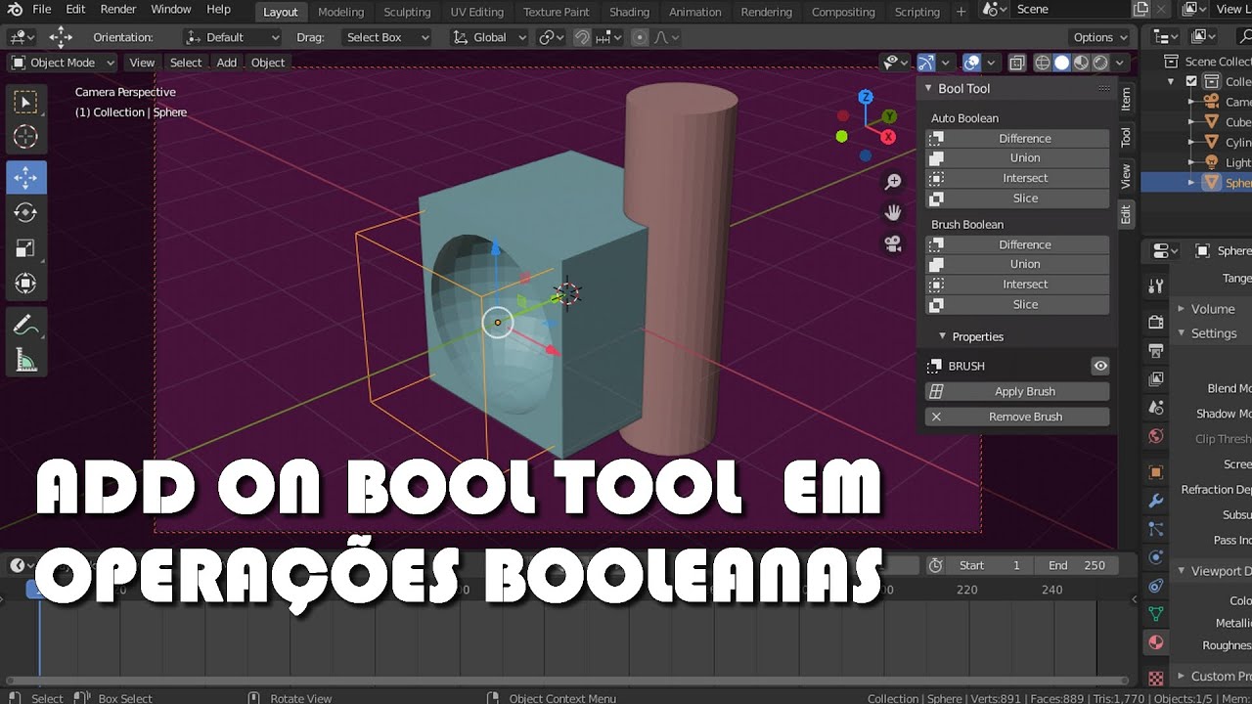The image size is (1252, 704).
Task: Click the End frame value field
Action: (1076, 565)
